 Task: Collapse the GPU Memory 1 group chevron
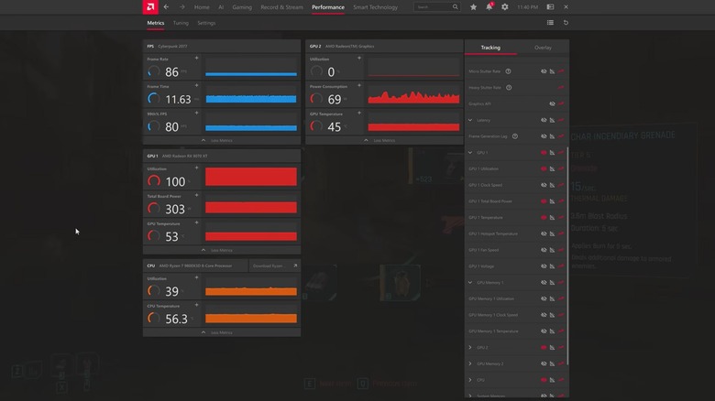[470, 283]
